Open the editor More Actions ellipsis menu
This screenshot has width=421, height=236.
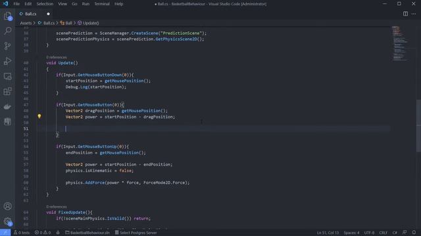tap(414, 14)
